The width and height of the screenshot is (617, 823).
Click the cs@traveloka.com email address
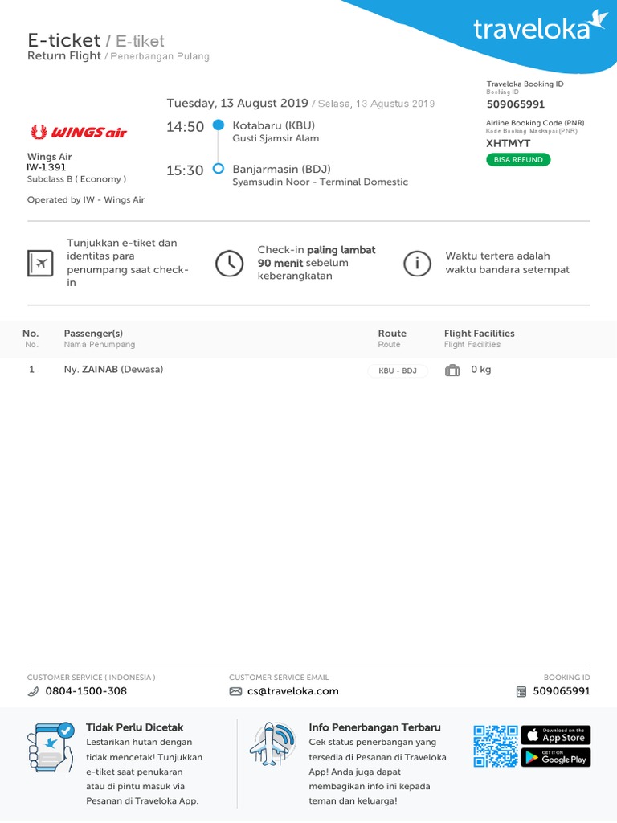click(292, 691)
